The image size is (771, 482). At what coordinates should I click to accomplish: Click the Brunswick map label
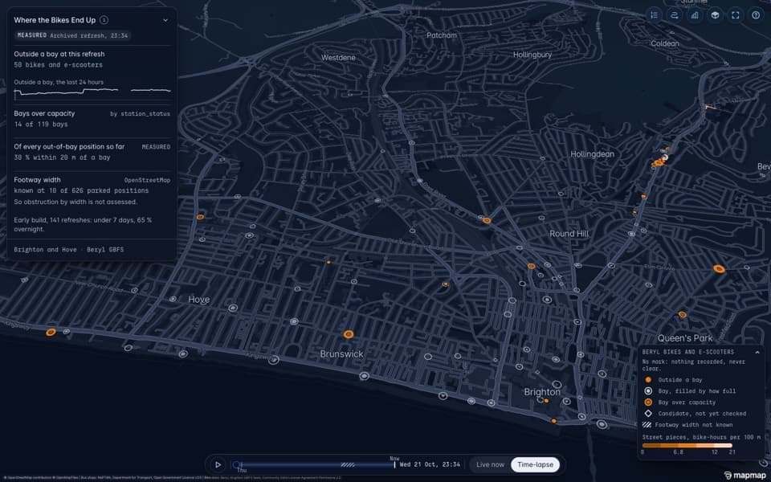coord(342,353)
